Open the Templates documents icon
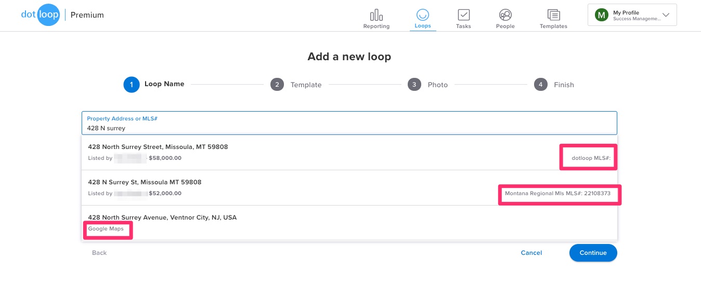Image resolution: width=701 pixels, height=299 pixels. [x=553, y=15]
